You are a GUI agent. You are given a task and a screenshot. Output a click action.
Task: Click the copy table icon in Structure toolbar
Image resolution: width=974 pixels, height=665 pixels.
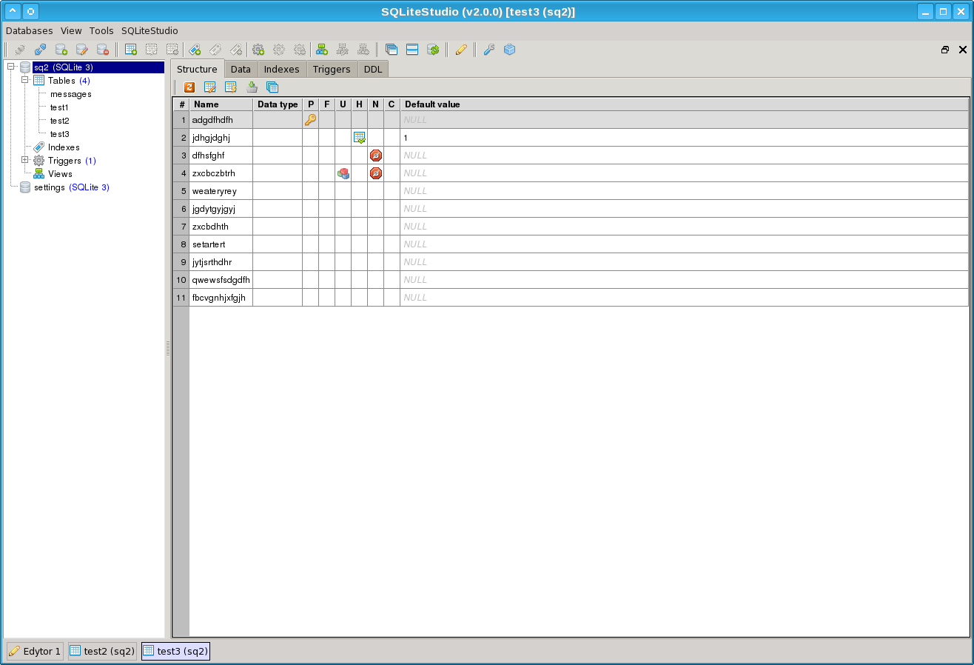[272, 87]
